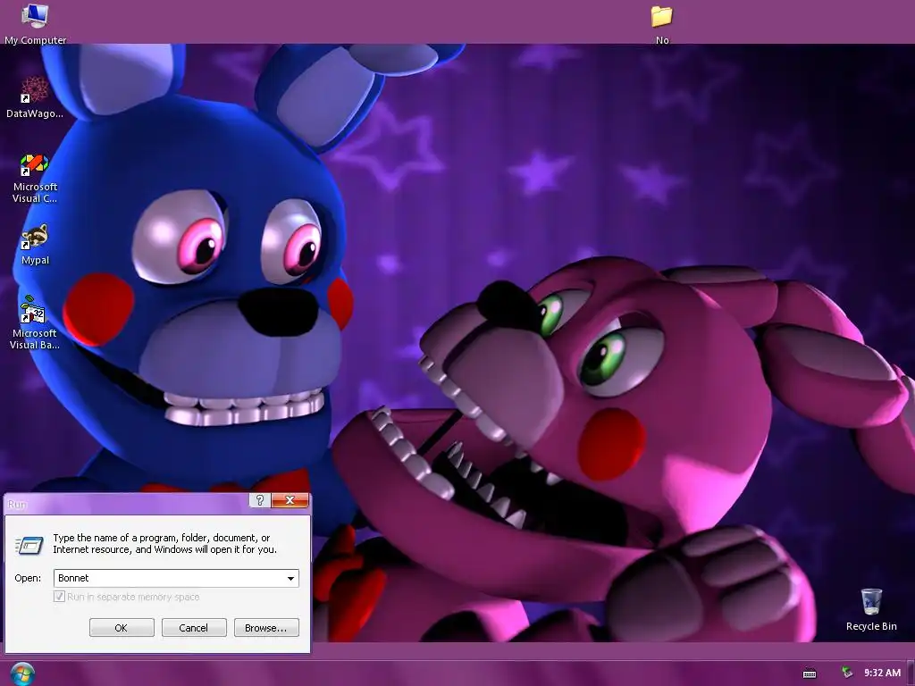Screen dimensions: 915x686
Task: Close the Run dialog with the X
Action: click(x=290, y=500)
